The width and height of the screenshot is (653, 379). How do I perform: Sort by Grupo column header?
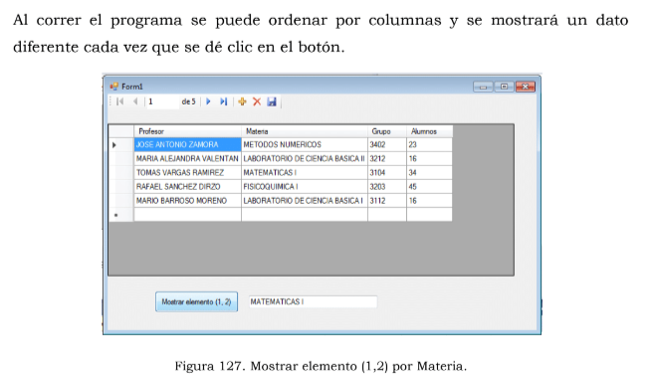(x=387, y=131)
